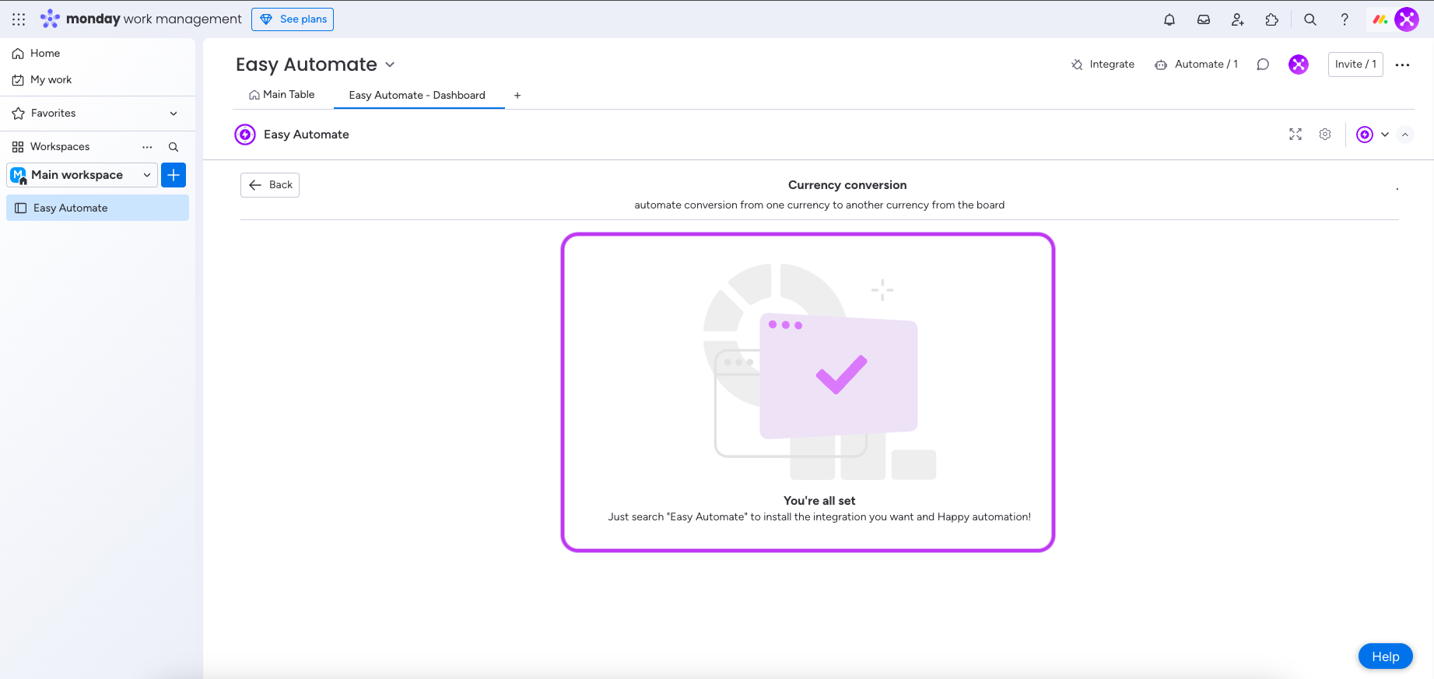Expand the Easy Automate board title dropdown

[390, 65]
